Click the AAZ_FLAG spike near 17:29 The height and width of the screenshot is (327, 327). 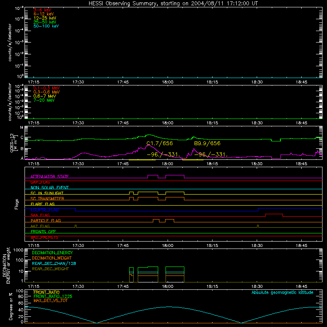76,226
